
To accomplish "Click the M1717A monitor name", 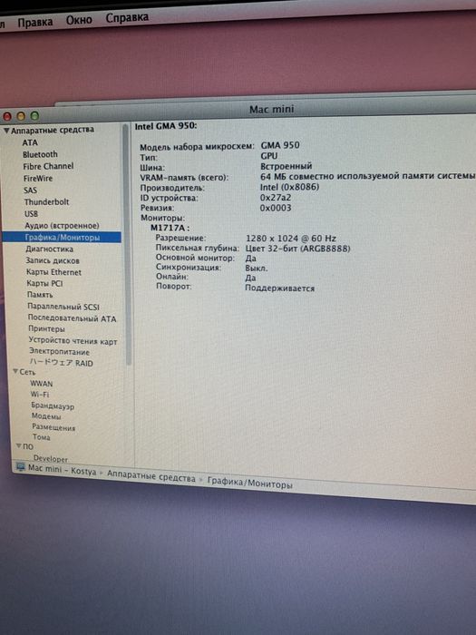I will 170,228.
